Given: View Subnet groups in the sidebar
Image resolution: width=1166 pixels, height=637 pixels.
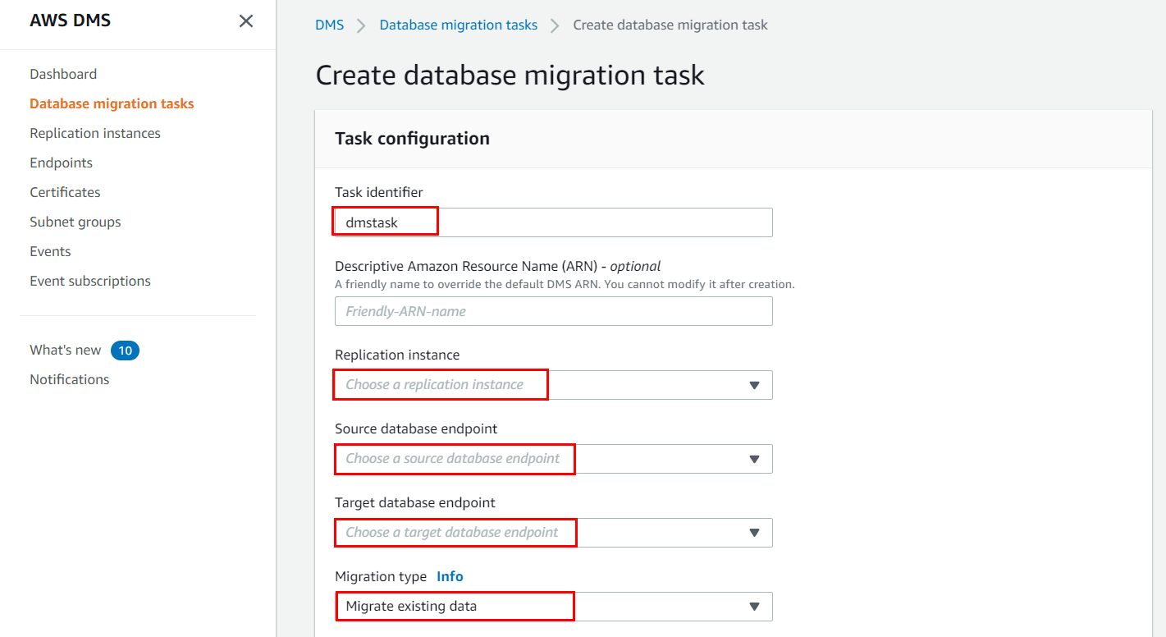Looking at the screenshot, I should (x=75, y=221).
